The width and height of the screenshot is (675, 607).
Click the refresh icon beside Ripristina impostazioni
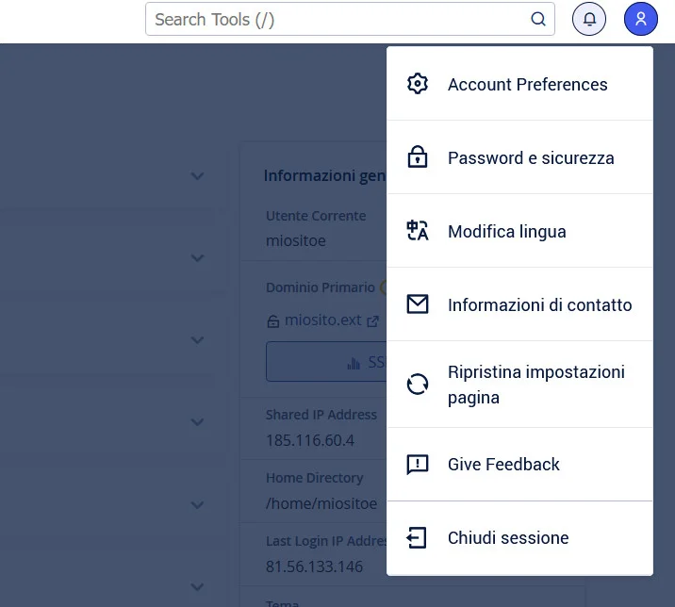click(x=417, y=384)
